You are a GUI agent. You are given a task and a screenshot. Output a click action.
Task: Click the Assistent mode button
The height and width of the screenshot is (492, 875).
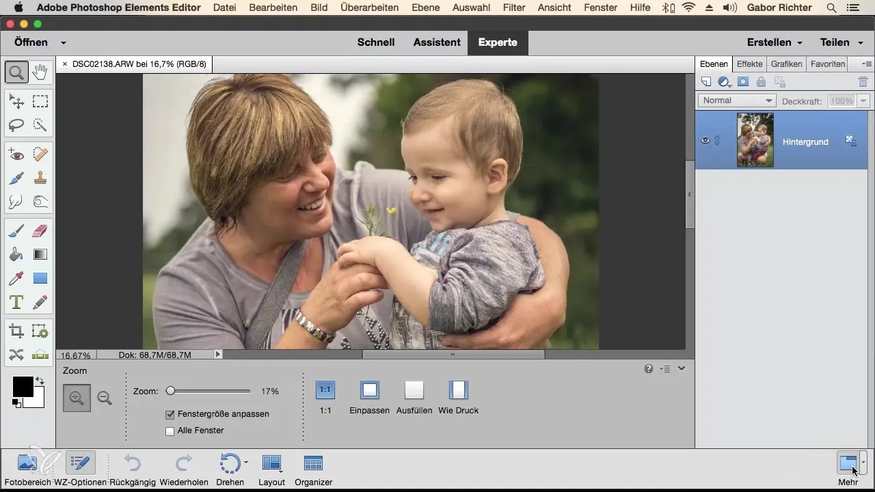point(437,42)
